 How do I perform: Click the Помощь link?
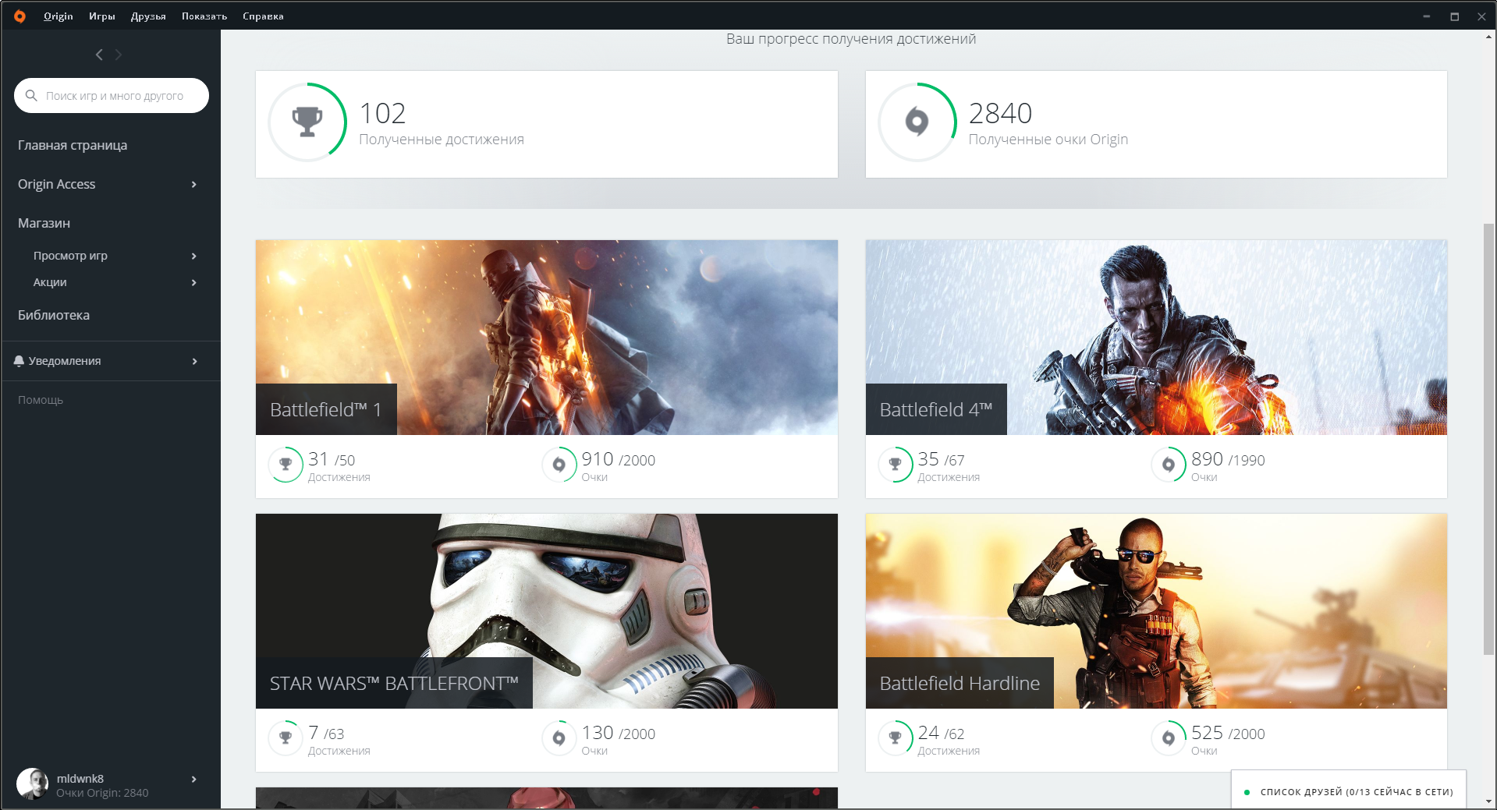(x=41, y=400)
